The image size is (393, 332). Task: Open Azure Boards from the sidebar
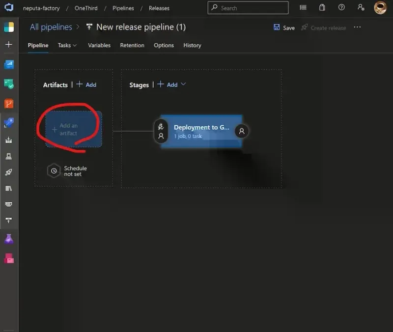(x=9, y=83)
